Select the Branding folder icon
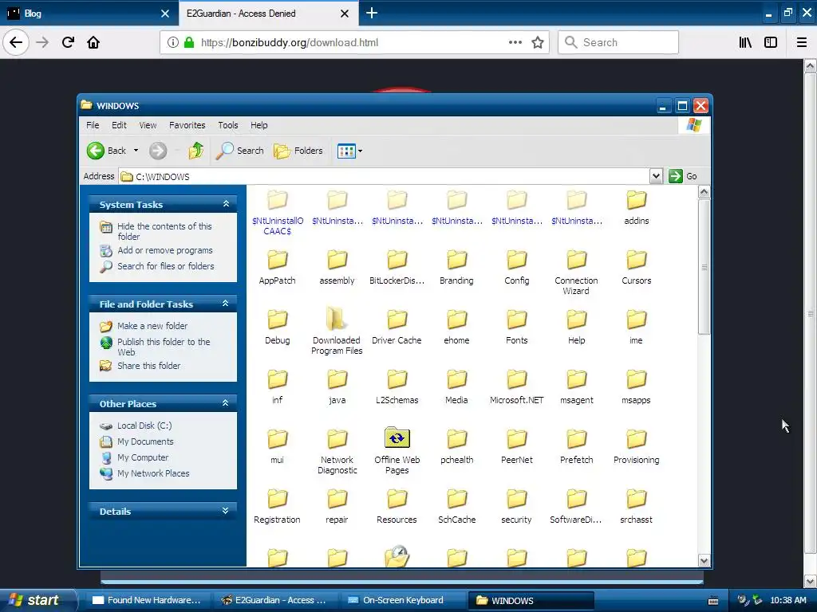 coord(457,260)
